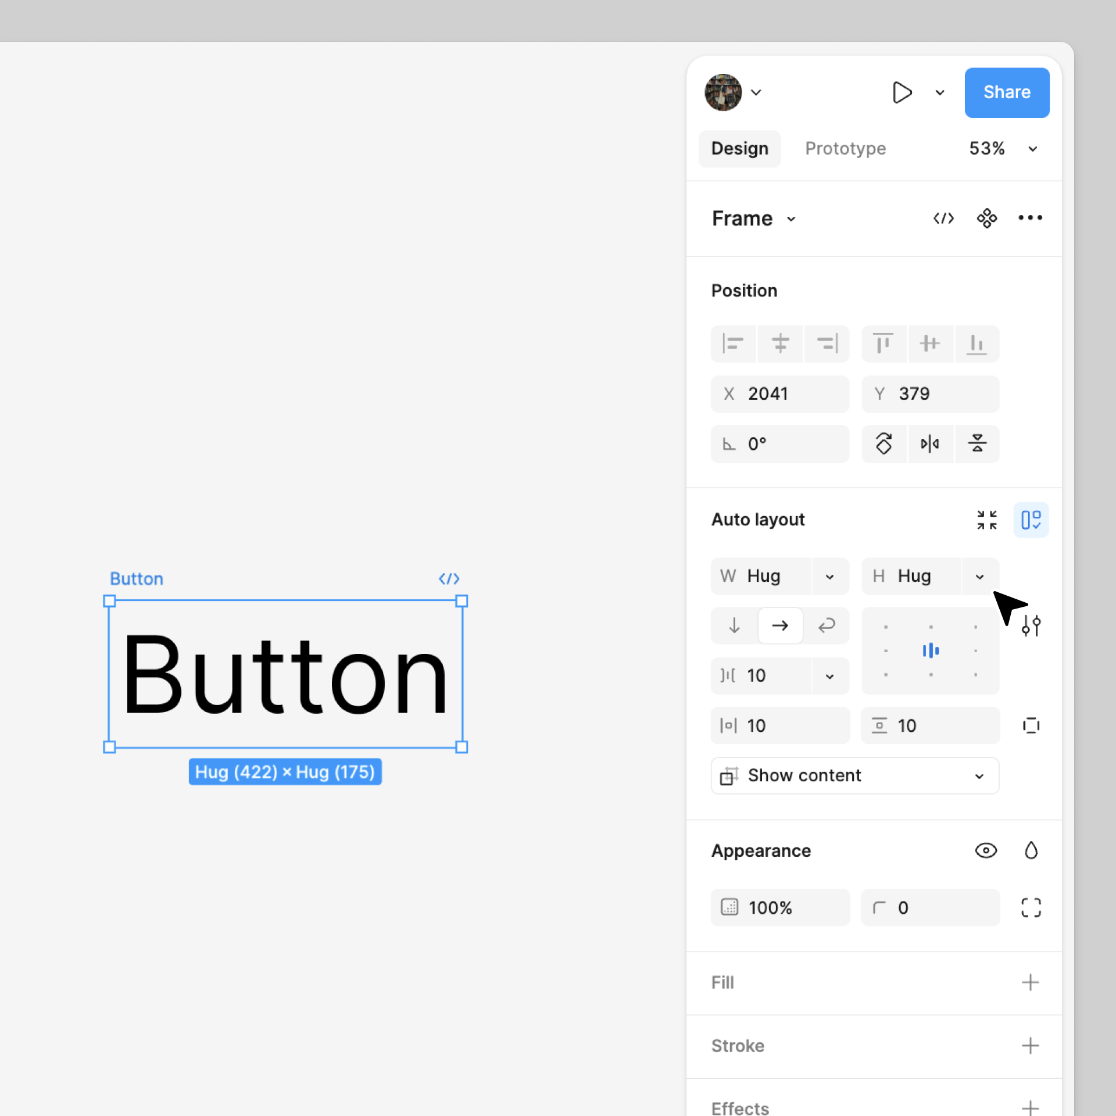
Task: Flip the selection vertically
Action: (977, 443)
